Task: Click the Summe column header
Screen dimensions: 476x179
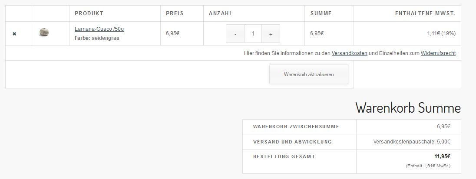Action: click(321, 13)
